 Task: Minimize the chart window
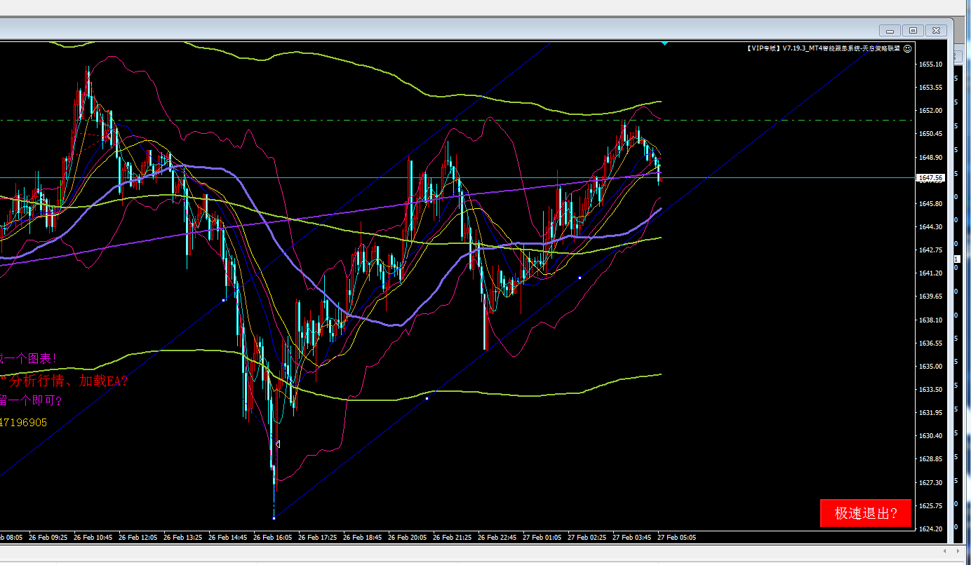click(x=890, y=30)
